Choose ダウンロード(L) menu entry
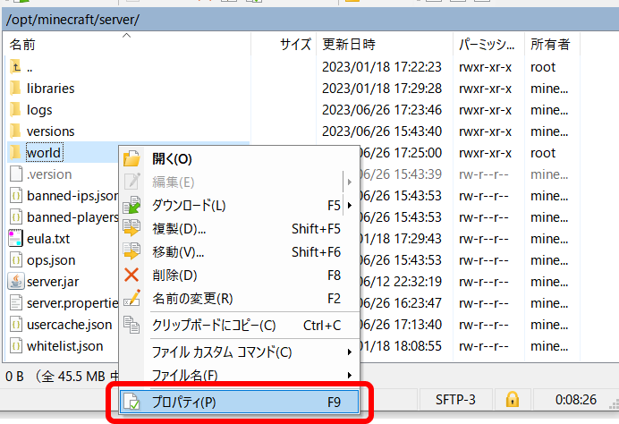This screenshot has width=619, height=424. [x=239, y=205]
